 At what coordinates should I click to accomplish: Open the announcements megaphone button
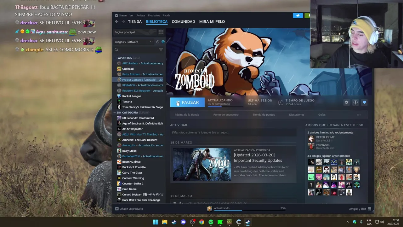(298, 15)
